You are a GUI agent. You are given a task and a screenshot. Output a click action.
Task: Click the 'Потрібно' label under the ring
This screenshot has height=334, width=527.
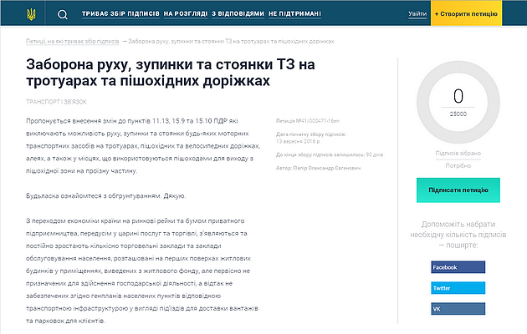tap(458, 165)
